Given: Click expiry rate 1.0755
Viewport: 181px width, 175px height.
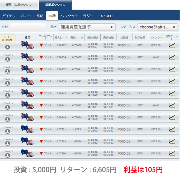Looking at the screenshot, I should click(x=77, y=129).
